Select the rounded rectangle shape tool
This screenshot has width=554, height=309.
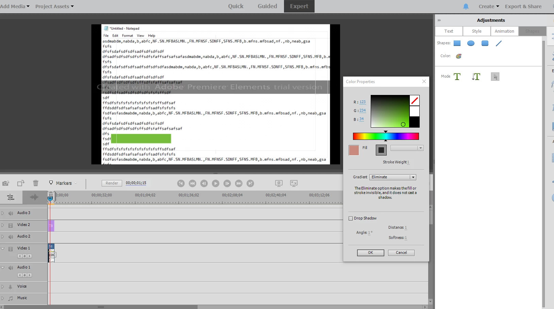pyautogui.click(x=485, y=43)
